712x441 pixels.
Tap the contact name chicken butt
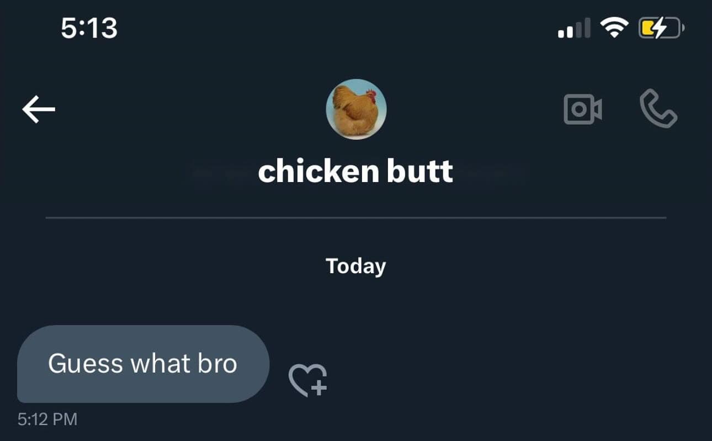(x=356, y=171)
